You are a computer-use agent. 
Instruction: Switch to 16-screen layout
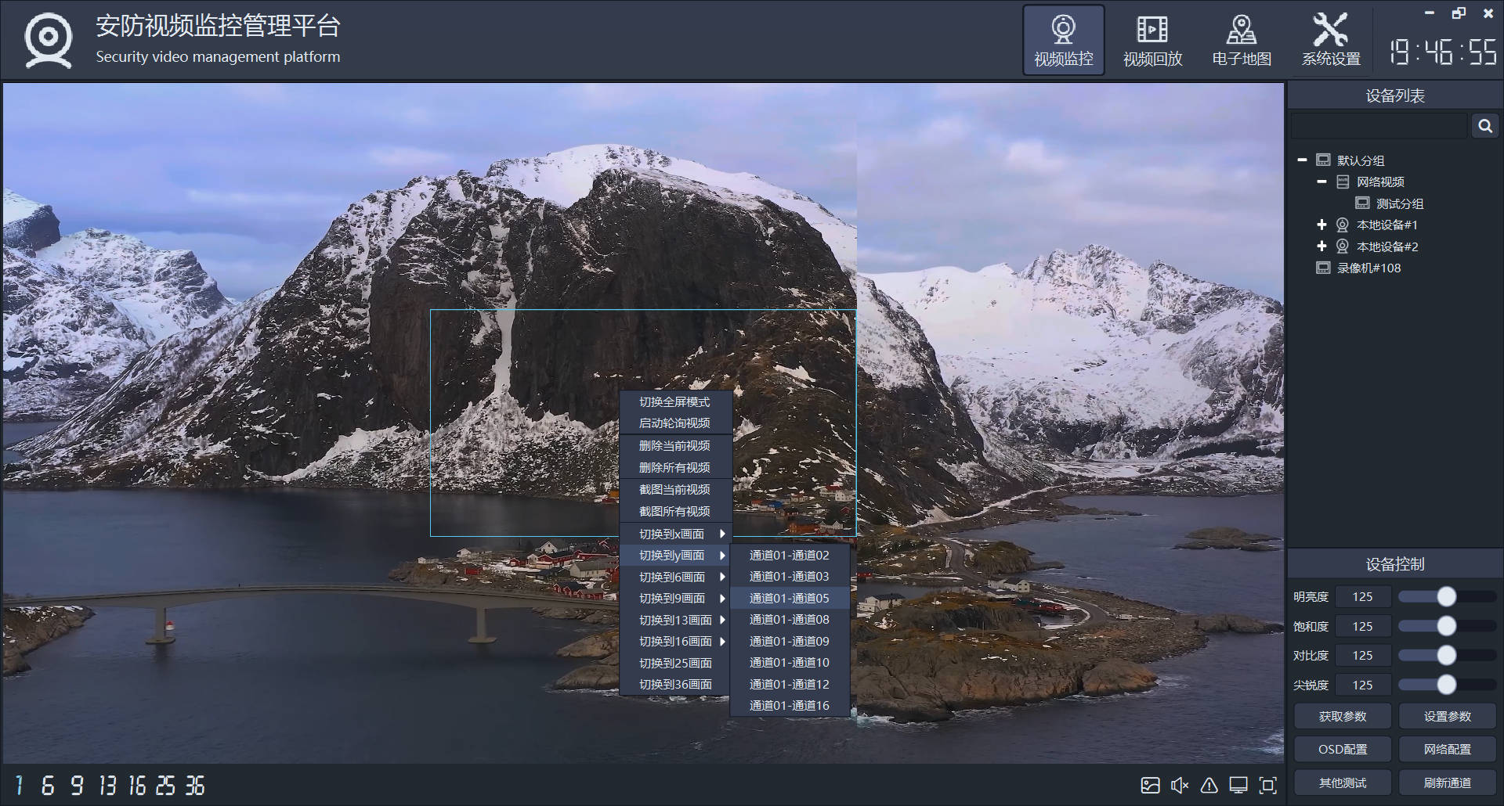137,785
